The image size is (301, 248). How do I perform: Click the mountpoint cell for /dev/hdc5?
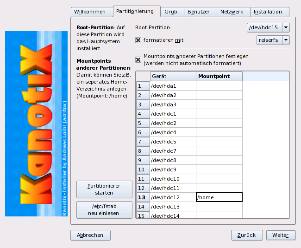219,142
